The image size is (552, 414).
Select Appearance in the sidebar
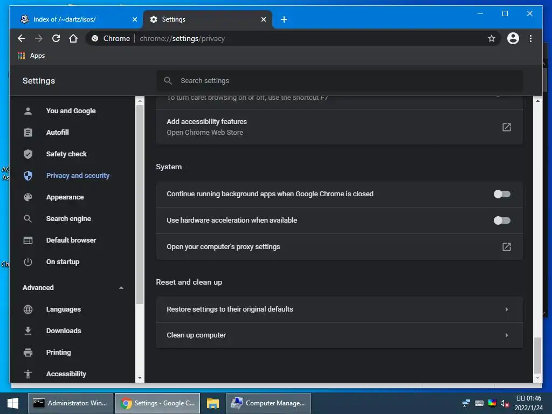pyautogui.click(x=65, y=197)
